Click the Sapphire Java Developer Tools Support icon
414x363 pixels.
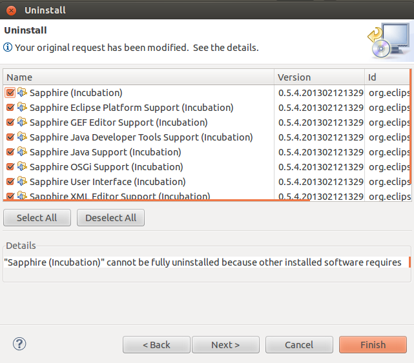tap(22, 137)
